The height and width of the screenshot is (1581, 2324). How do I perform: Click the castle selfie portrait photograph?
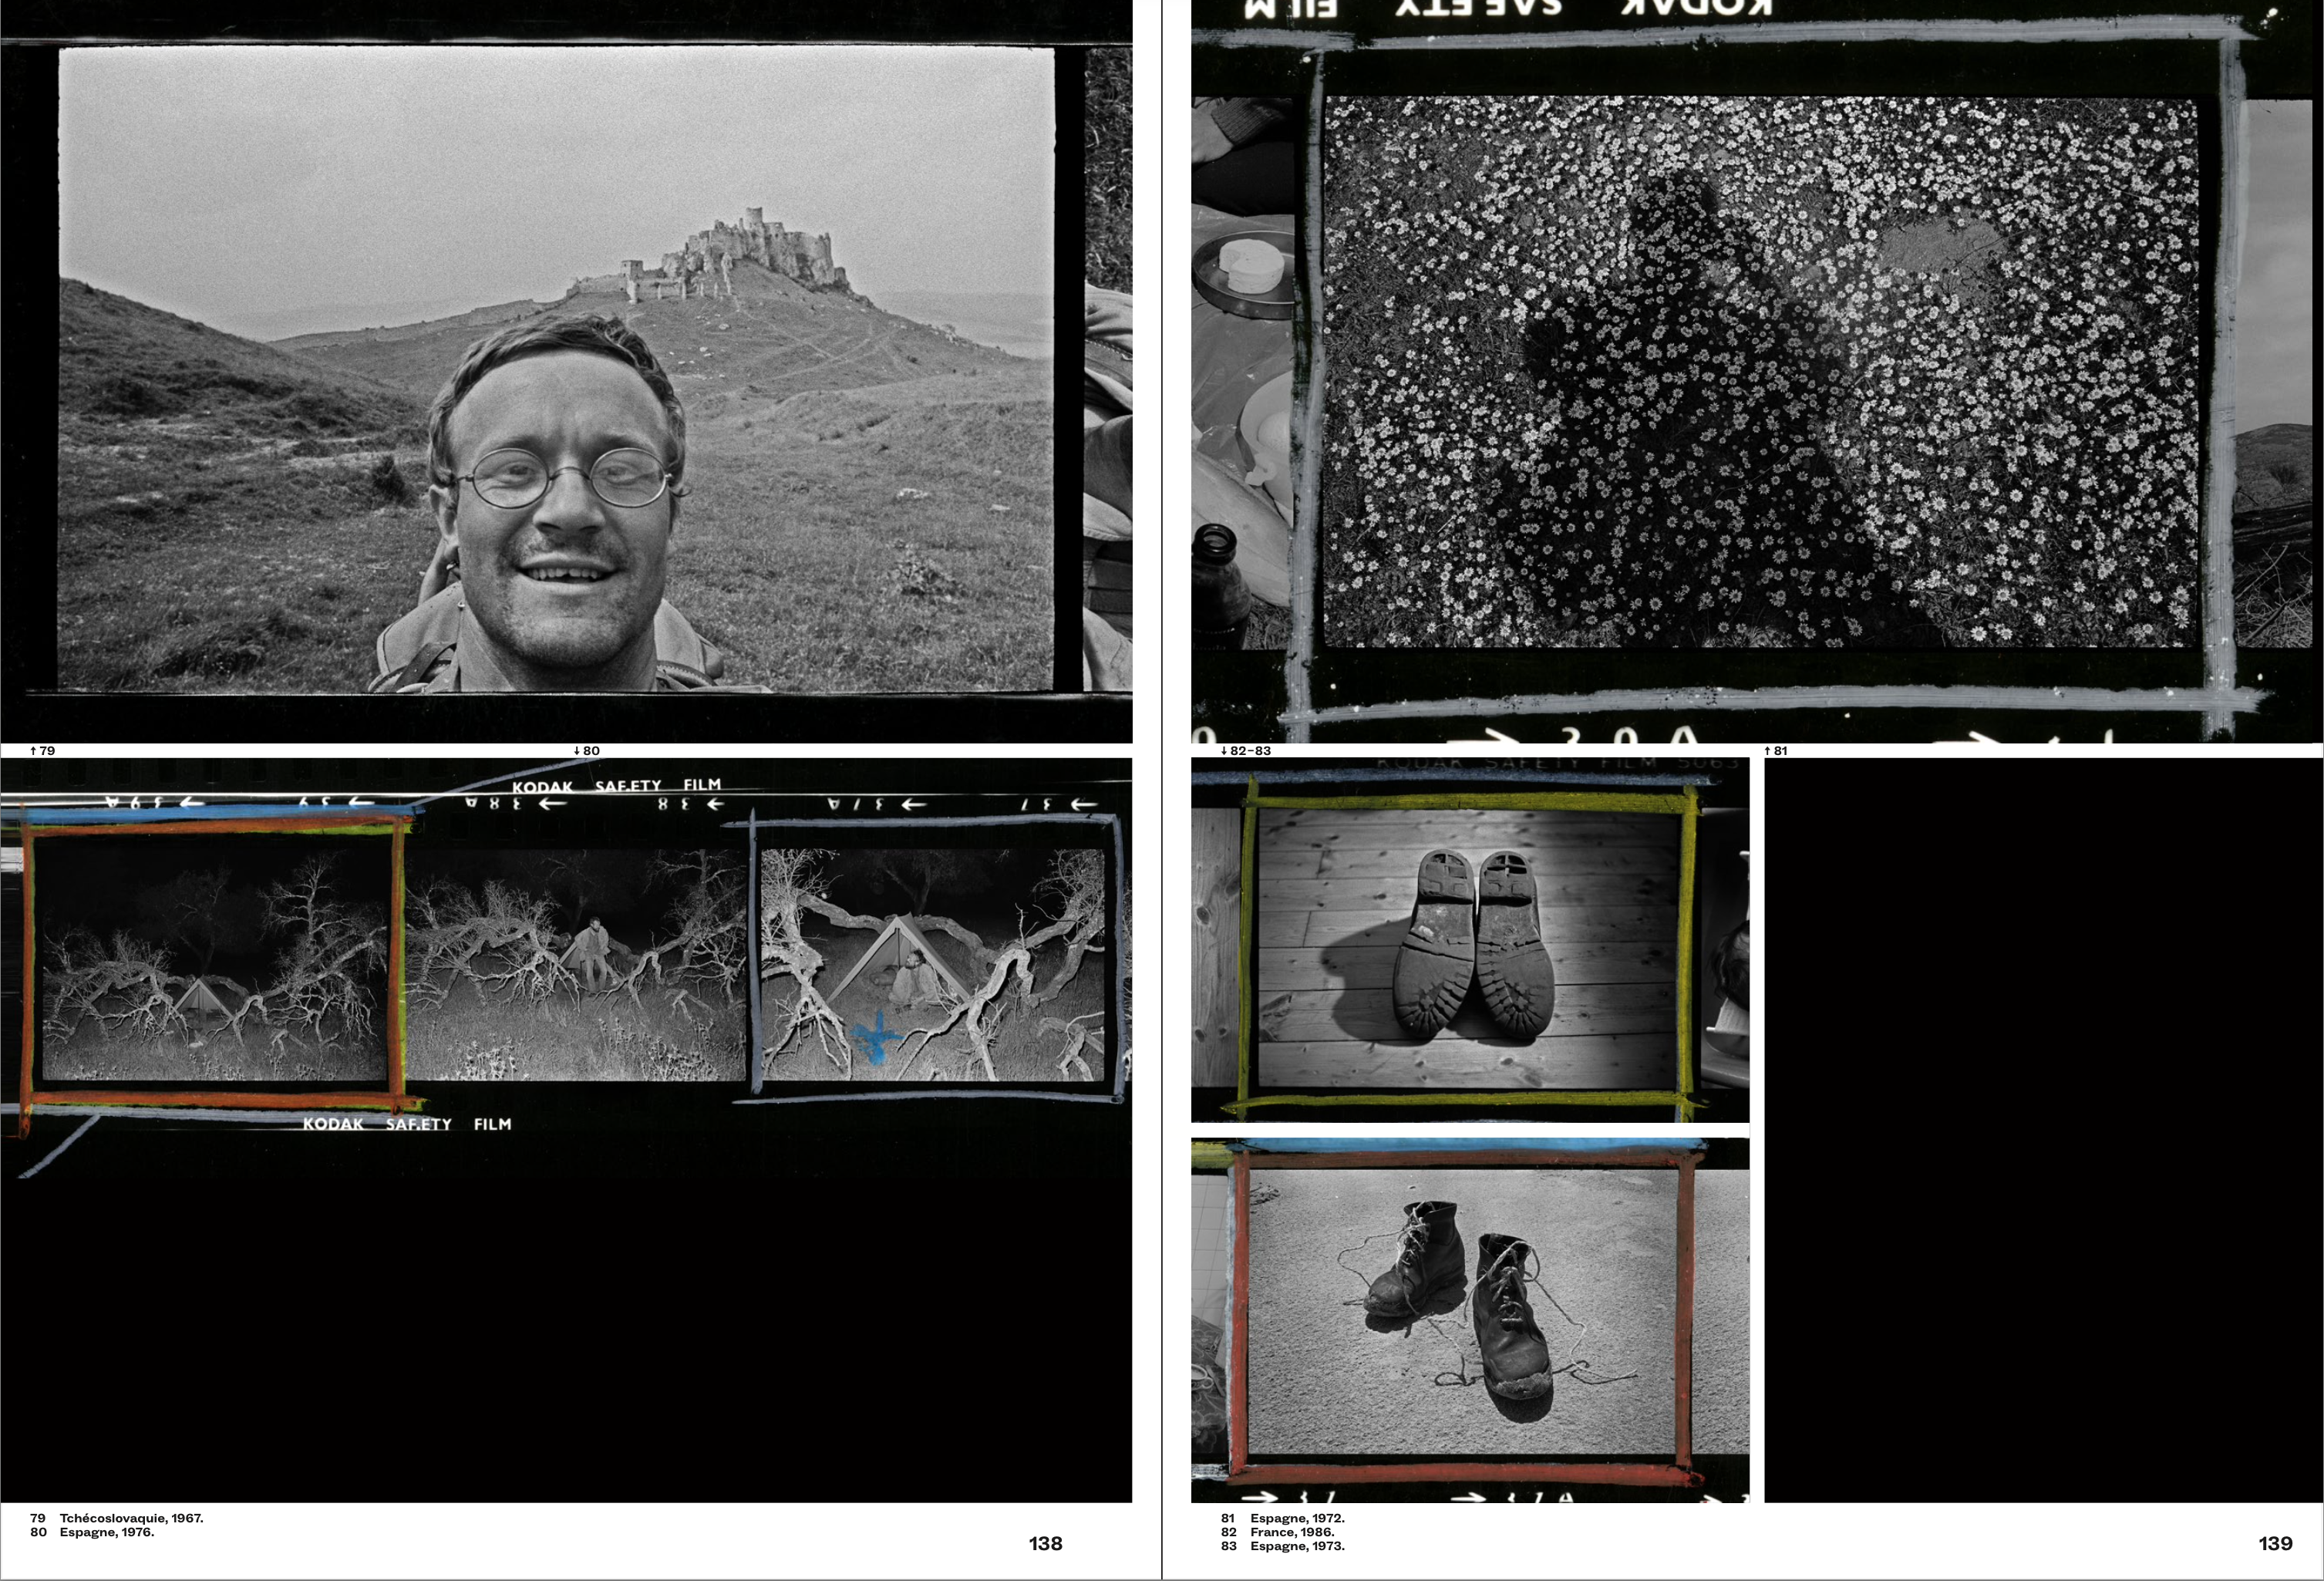pyautogui.click(x=556, y=369)
